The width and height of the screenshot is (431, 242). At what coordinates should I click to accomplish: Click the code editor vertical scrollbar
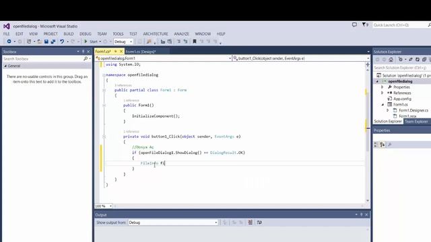pos(368,134)
